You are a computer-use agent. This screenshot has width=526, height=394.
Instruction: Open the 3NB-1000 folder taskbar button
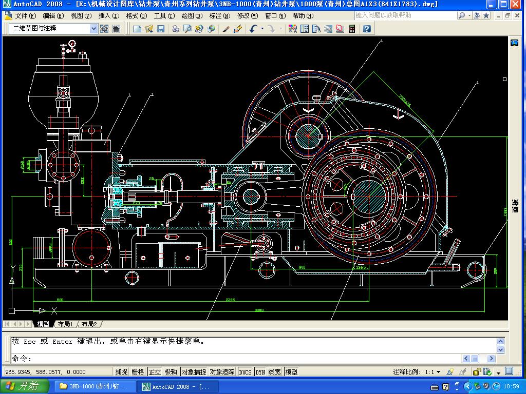tap(94, 386)
